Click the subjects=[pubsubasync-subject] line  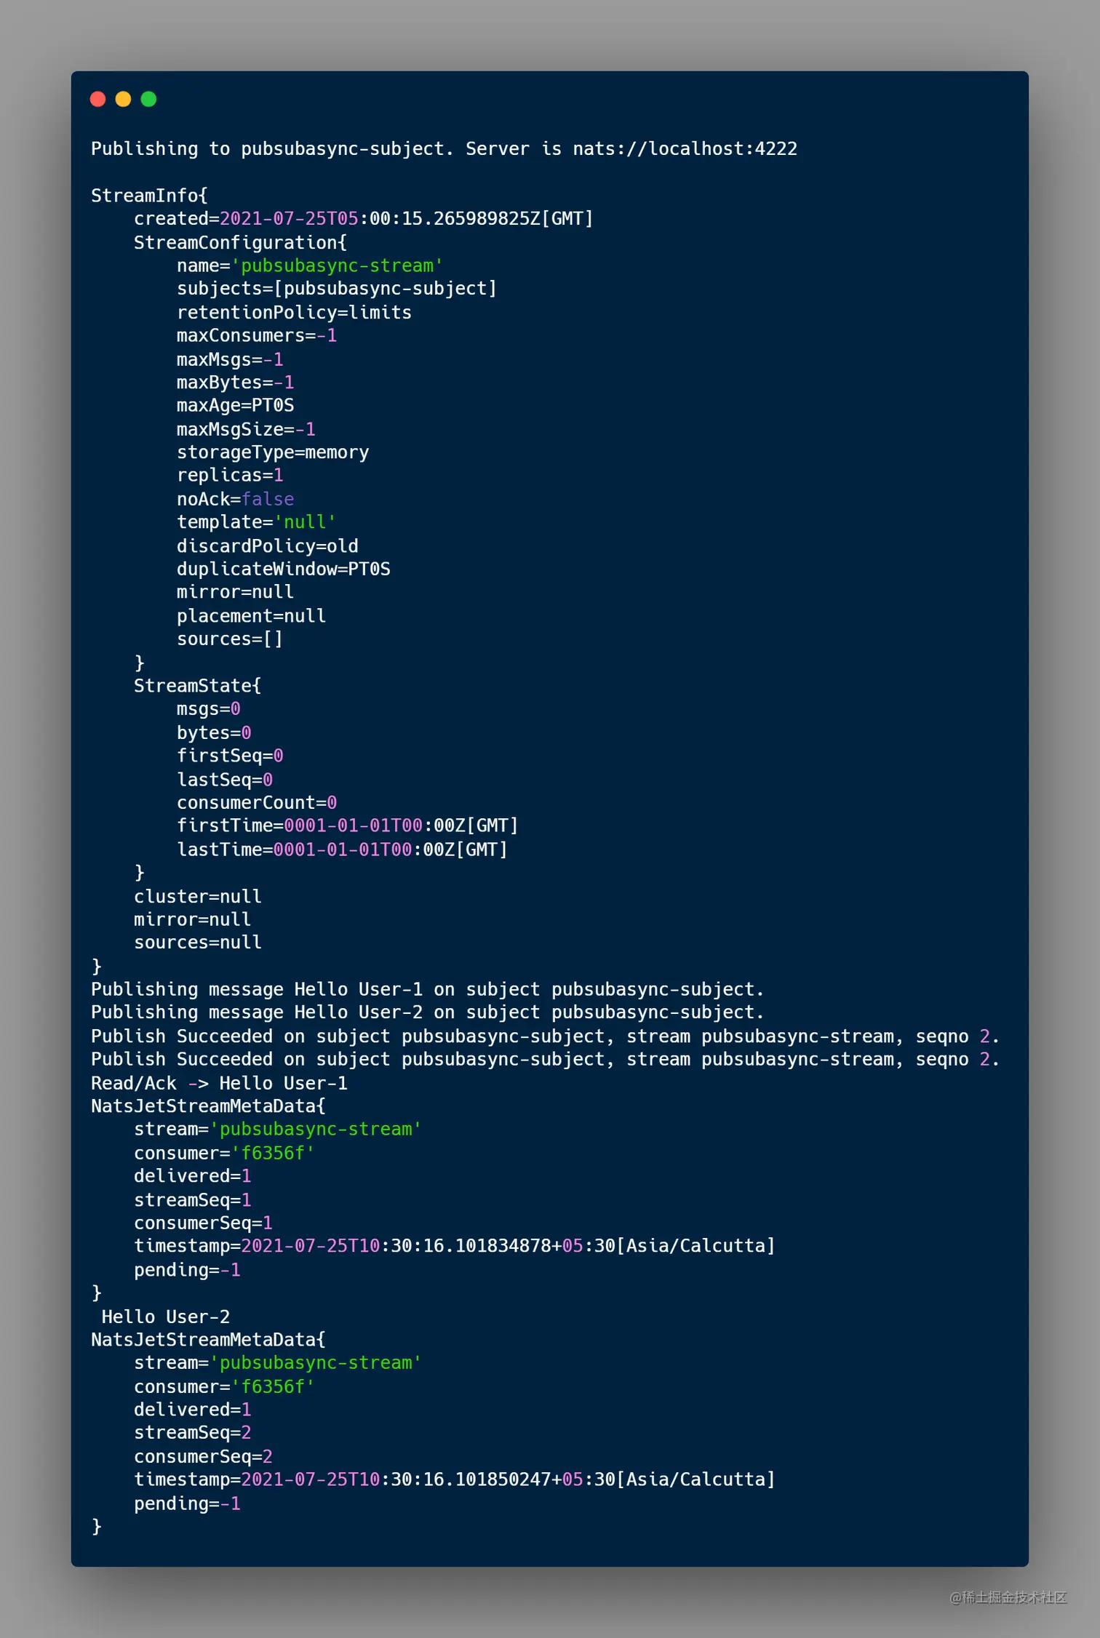pyautogui.click(x=337, y=289)
